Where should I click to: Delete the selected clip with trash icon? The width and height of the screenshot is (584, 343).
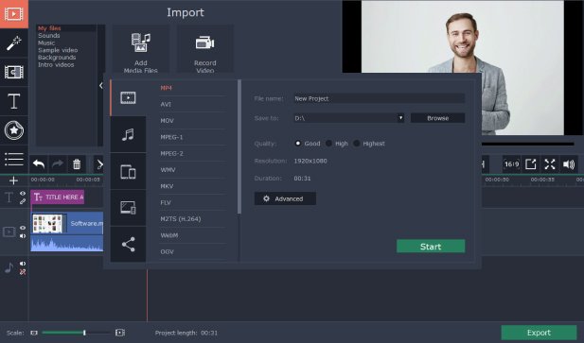pos(77,163)
